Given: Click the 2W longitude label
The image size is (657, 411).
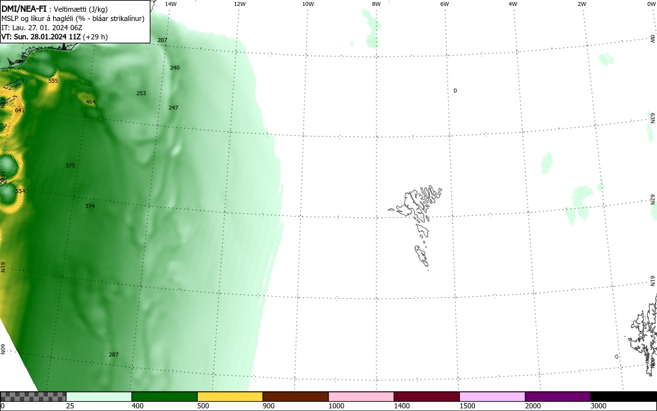Looking at the screenshot, I should tap(581, 4).
